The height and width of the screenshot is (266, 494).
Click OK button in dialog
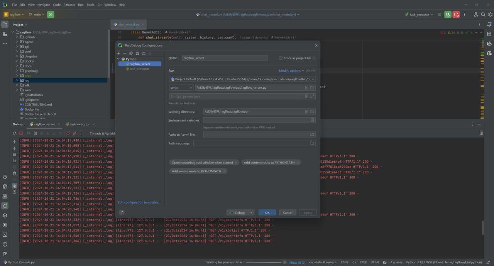[267, 212]
